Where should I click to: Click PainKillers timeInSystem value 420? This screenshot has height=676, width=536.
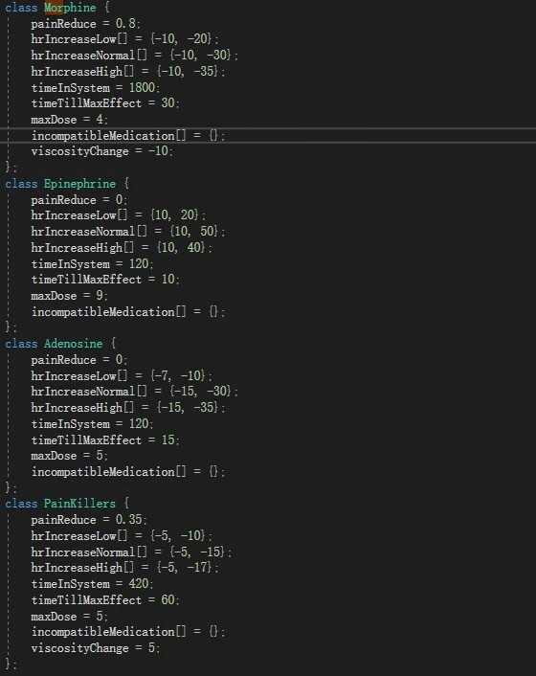point(139,584)
